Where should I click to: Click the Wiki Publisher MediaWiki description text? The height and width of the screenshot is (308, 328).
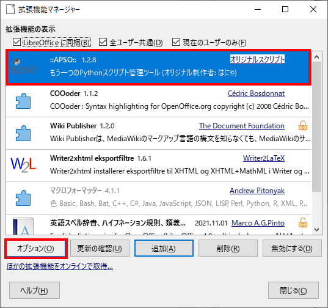180,139
